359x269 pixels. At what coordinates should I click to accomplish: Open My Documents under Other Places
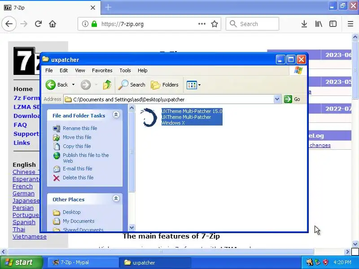(79, 221)
